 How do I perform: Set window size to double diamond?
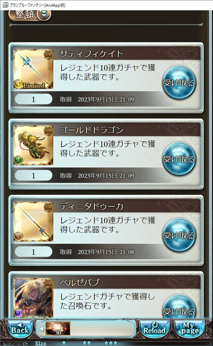click(87, 343)
